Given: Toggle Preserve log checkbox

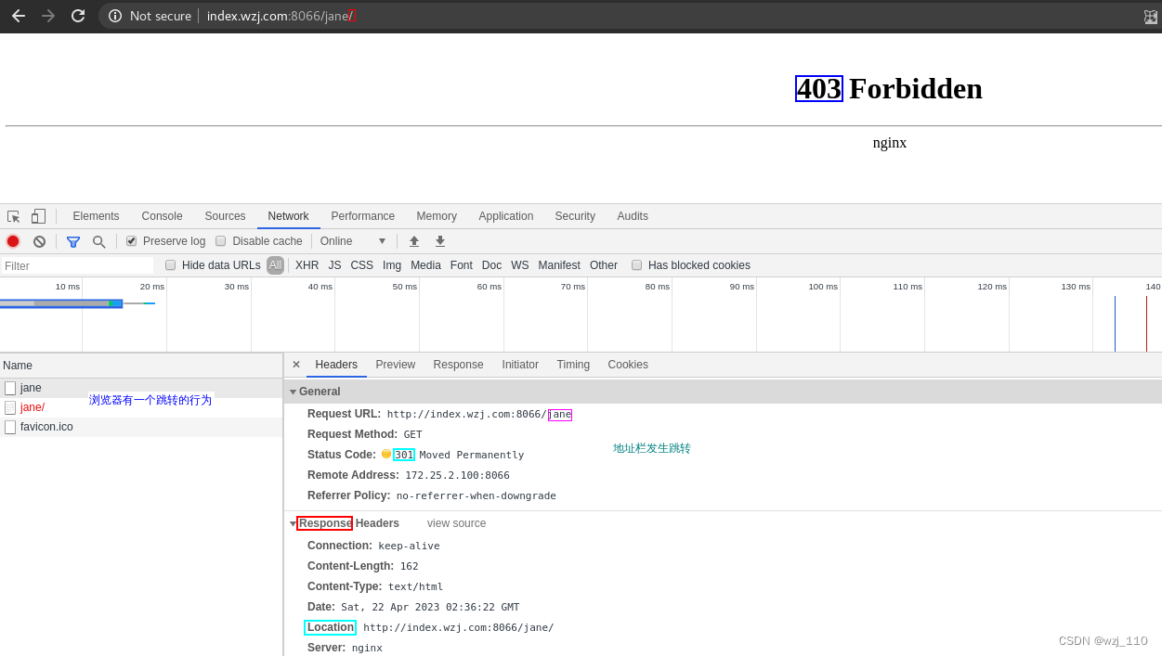Looking at the screenshot, I should coord(131,241).
